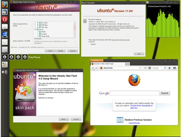
Task: Open the Opera browser dock icon
Action: 5,19
